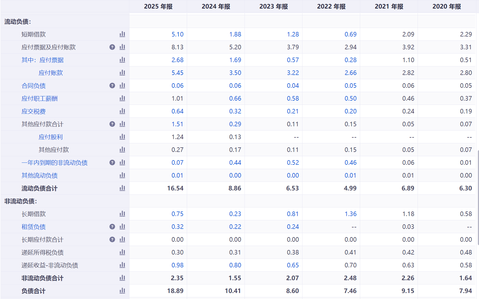Select the 2020 年报 column header
This screenshot has width=479, height=299.
point(446,7)
